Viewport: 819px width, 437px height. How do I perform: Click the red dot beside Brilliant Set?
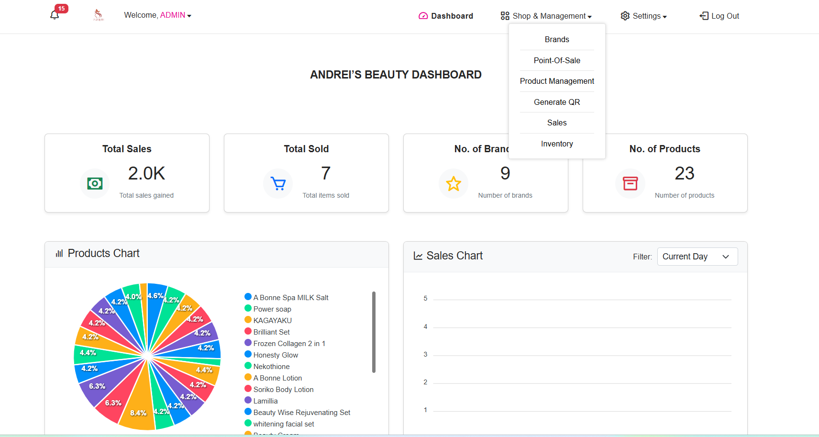pyautogui.click(x=247, y=332)
